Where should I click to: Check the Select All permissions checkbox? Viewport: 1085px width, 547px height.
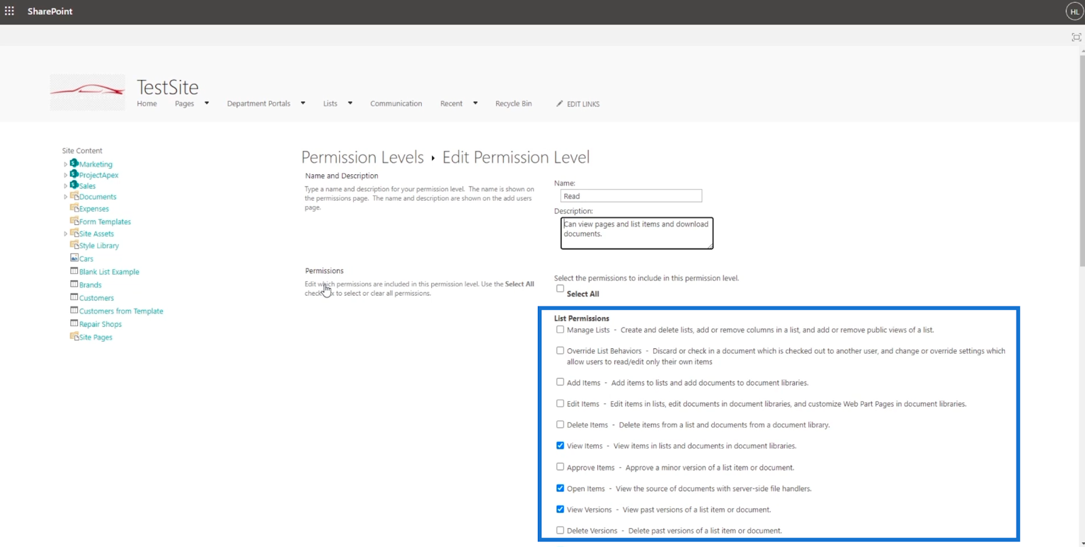(x=560, y=289)
